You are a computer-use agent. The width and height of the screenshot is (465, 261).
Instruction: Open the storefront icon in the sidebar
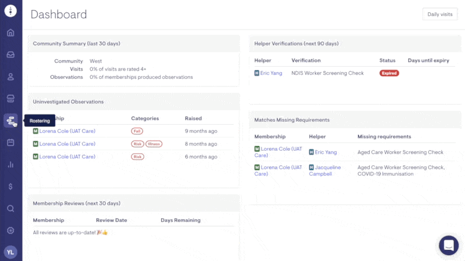click(10, 98)
